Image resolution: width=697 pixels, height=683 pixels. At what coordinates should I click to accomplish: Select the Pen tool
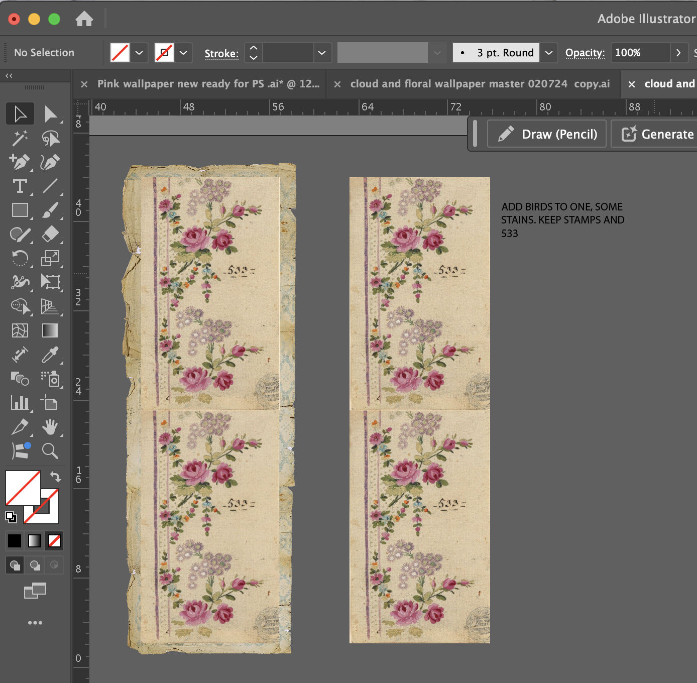(20, 162)
